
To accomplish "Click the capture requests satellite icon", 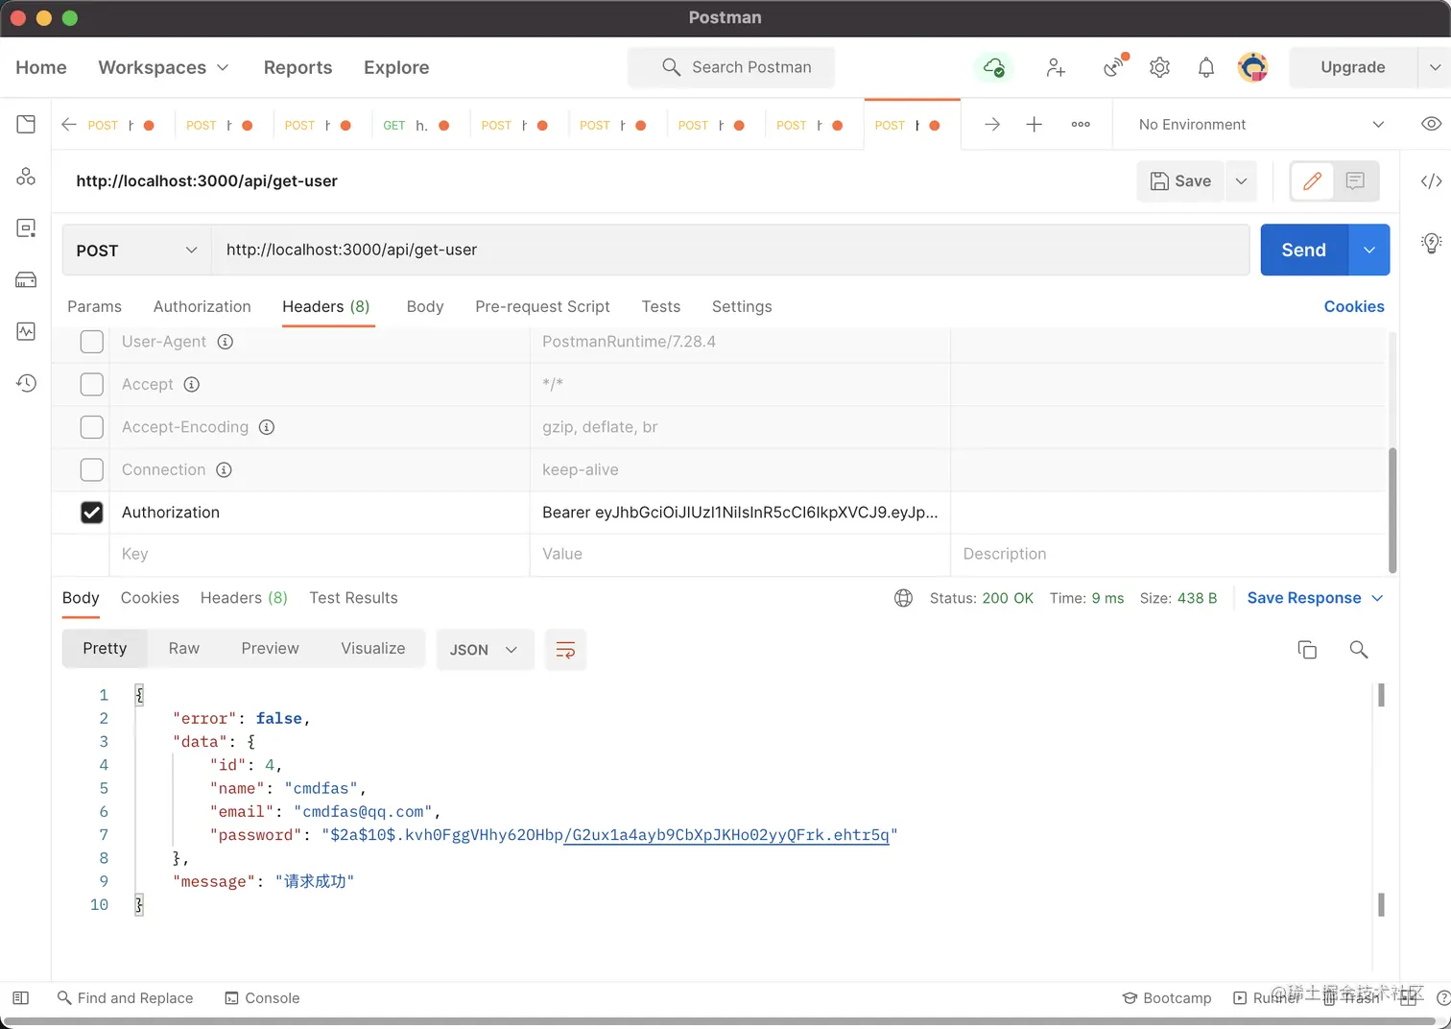I will tap(1114, 66).
